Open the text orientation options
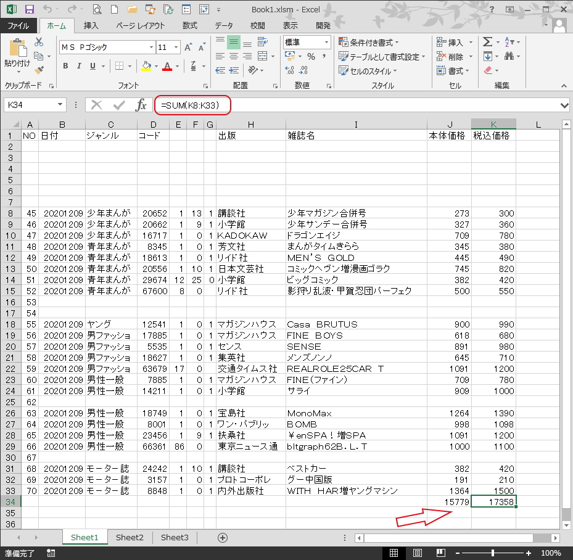The height and width of the screenshot is (560, 573). click(255, 70)
